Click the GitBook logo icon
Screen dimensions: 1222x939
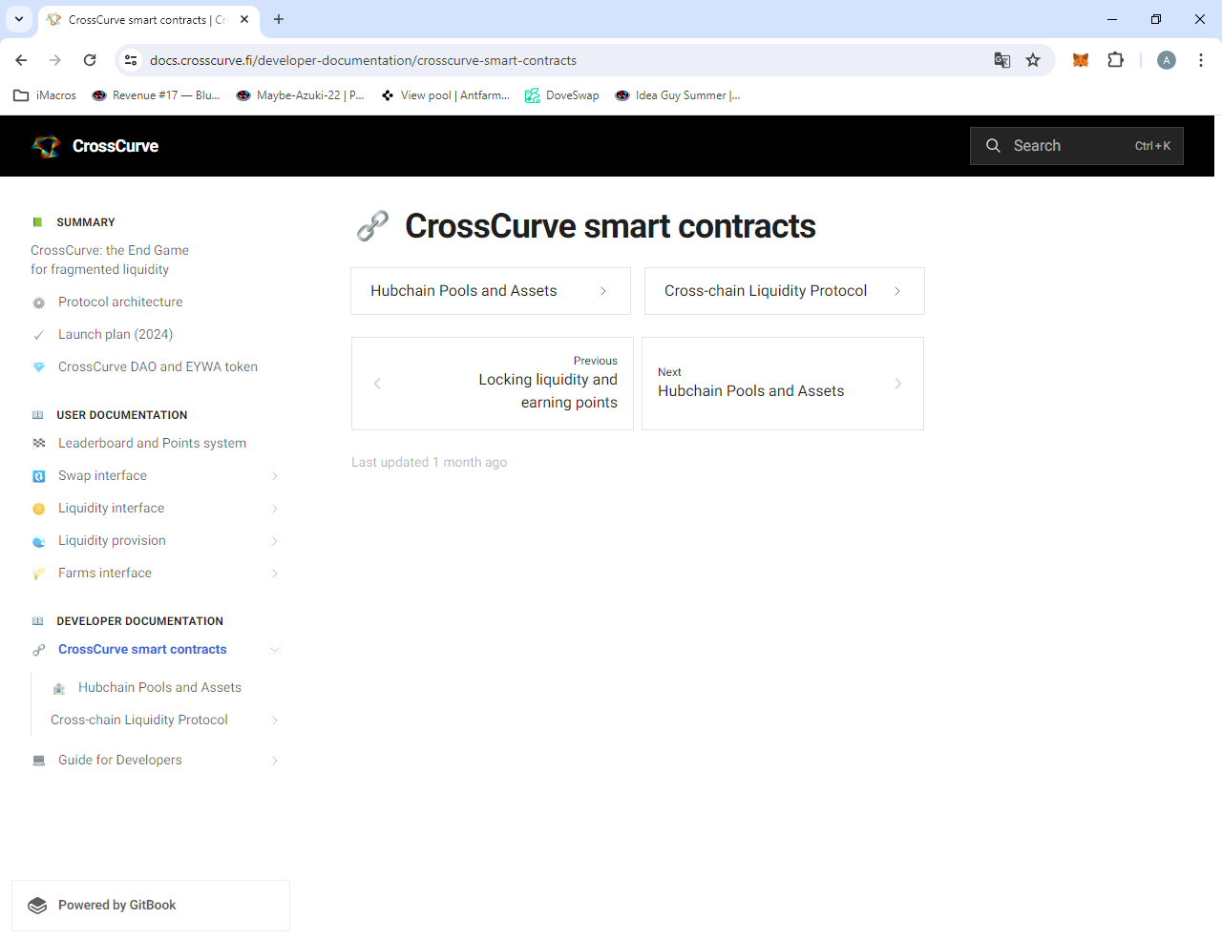coord(37,906)
